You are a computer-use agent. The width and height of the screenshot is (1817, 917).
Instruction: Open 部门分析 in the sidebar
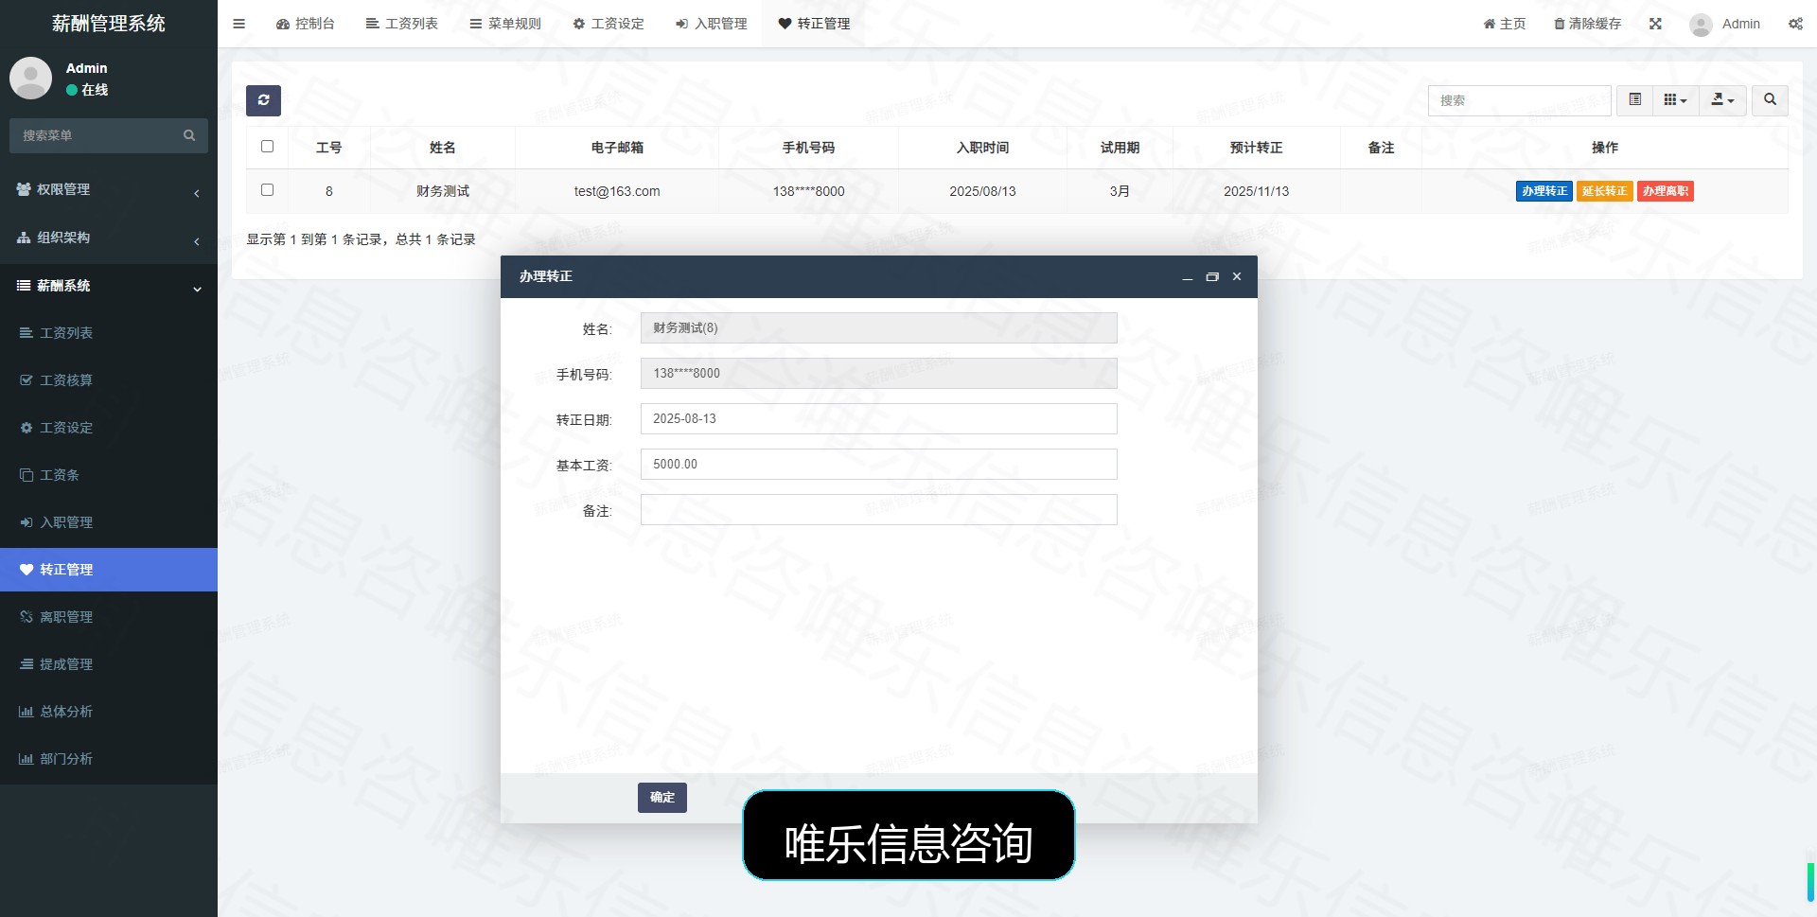[109, 759]
